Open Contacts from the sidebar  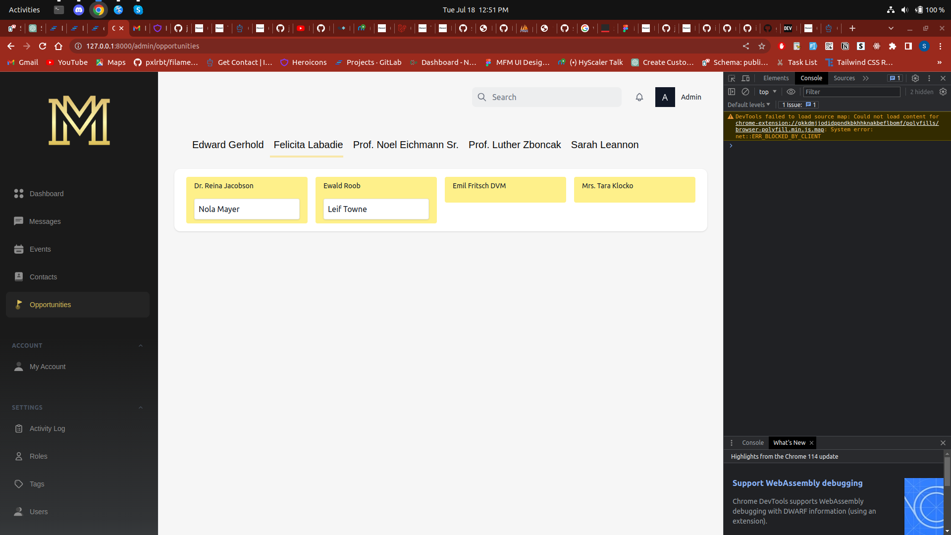43,276
